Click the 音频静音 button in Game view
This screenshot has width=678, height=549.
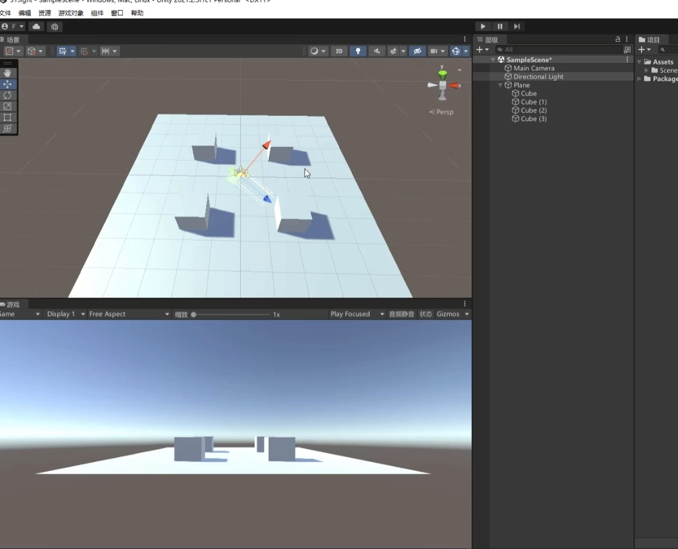pos(401,314)
